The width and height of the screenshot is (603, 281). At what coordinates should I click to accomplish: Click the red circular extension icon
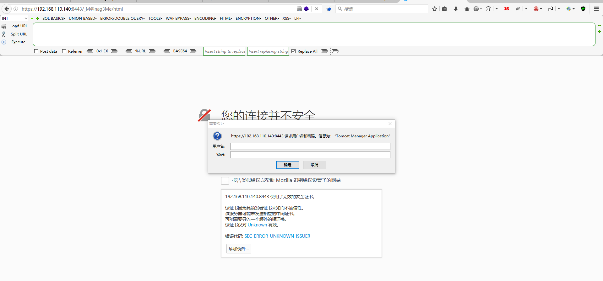pos(536,9)
